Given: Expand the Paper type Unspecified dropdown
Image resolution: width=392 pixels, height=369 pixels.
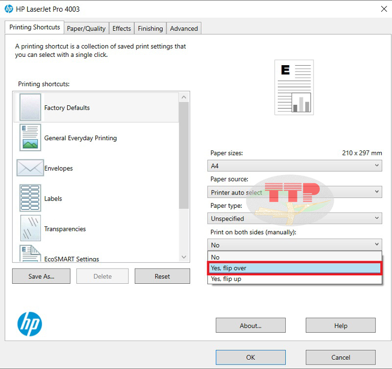Looking at the screenshot, I should coord(294,218).
